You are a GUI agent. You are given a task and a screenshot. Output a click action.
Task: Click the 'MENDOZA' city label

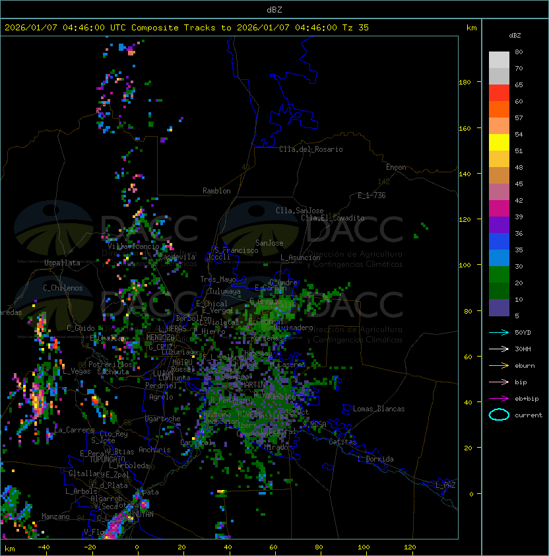tap(160, 337)
